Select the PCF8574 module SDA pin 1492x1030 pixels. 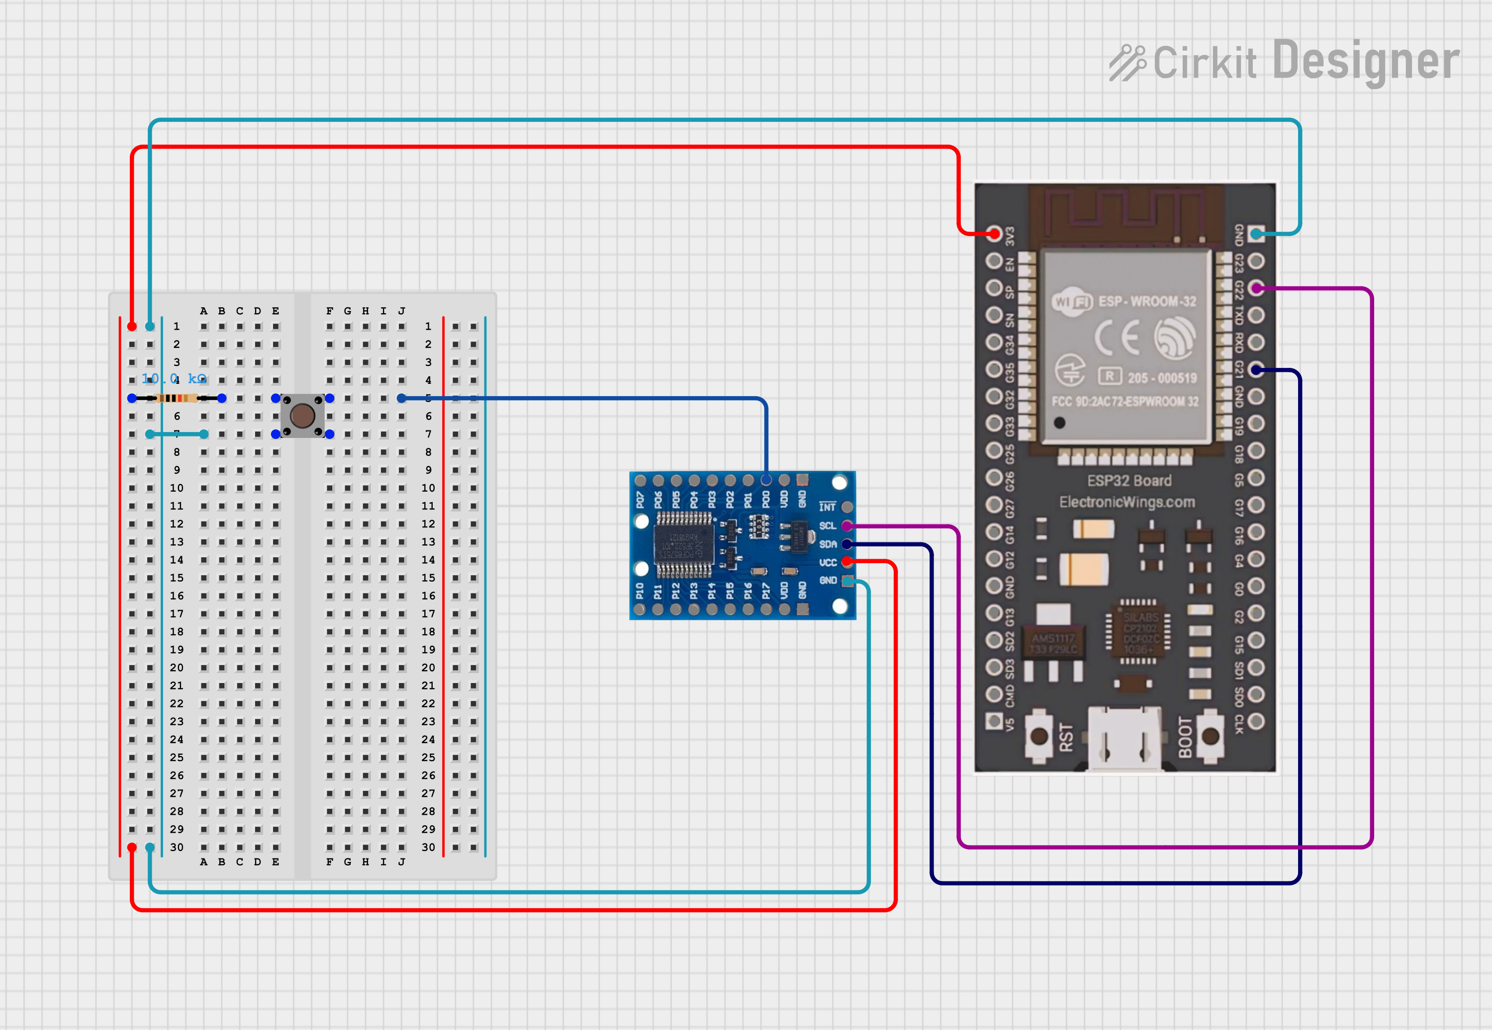point(847,544)
